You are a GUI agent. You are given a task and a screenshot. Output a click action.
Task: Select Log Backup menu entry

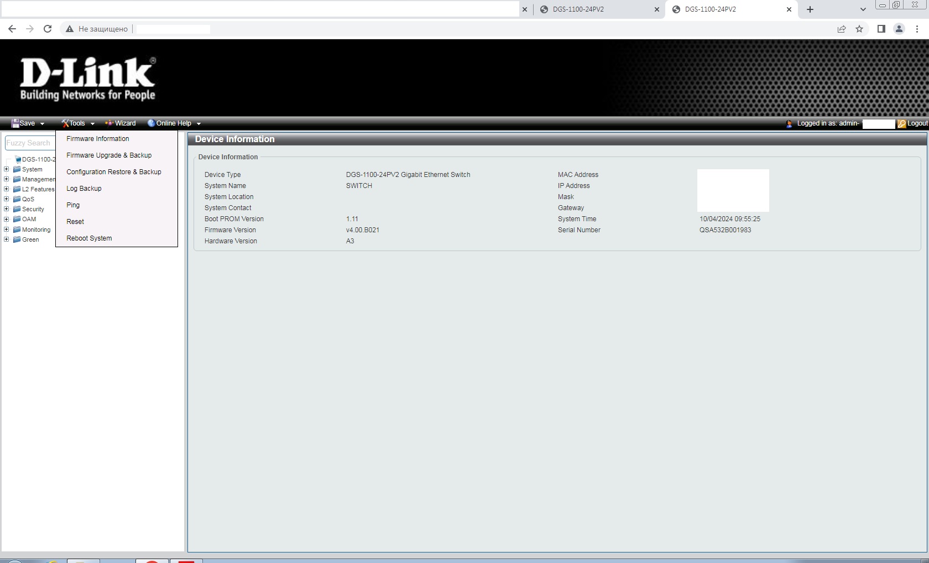click(x=117, y=189)
